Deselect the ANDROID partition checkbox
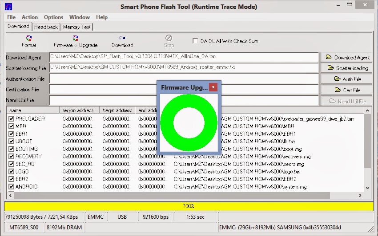The height and width of the screenshot is (236, 378). (12, 187)
